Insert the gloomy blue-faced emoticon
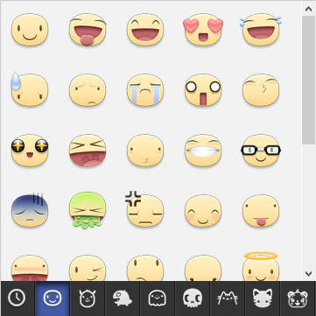316x316 pixels. pos(30,211)
